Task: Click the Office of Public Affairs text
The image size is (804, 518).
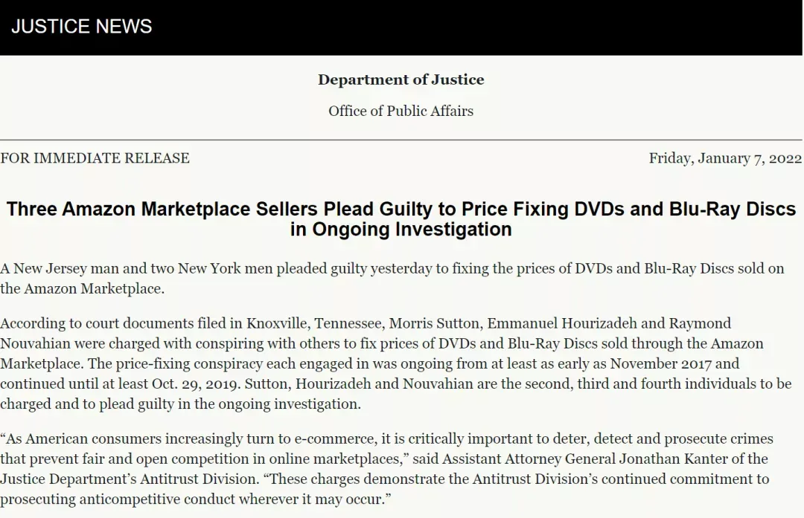Action: [401, 111]
